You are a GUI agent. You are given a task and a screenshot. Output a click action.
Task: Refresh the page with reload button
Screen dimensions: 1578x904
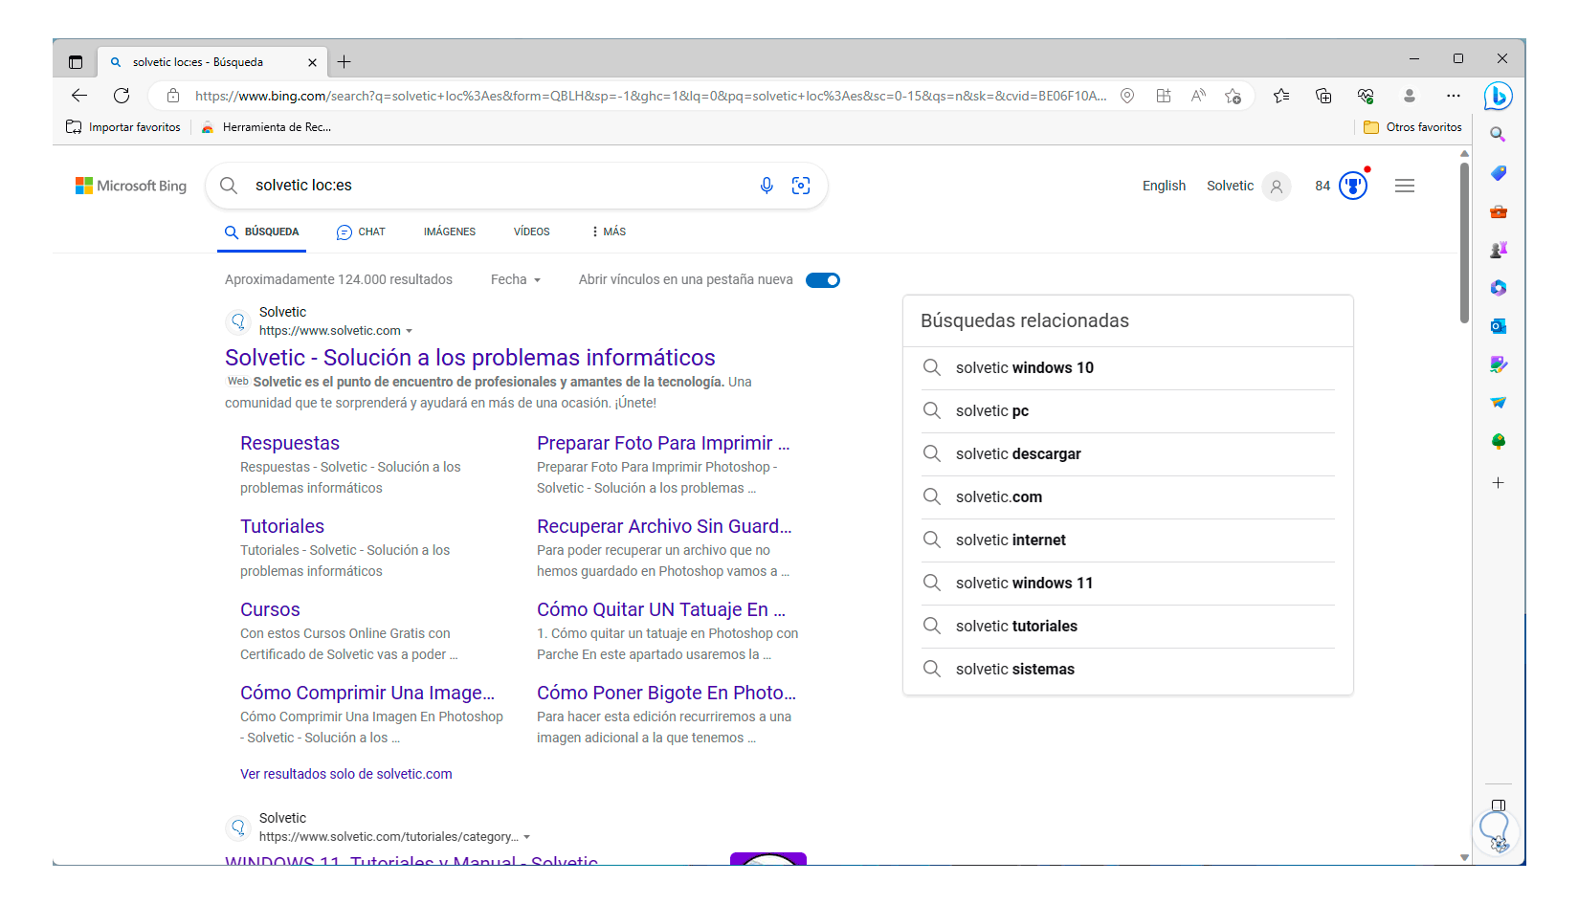coord(122,96)
